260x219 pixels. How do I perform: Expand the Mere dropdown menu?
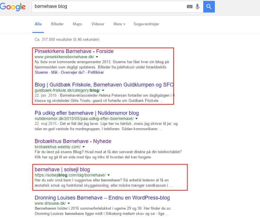119,24
